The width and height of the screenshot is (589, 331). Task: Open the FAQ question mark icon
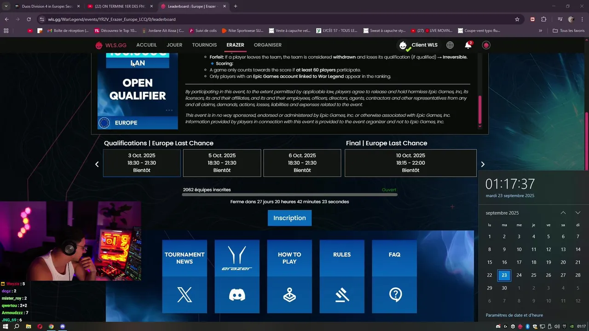click(394, 295)
